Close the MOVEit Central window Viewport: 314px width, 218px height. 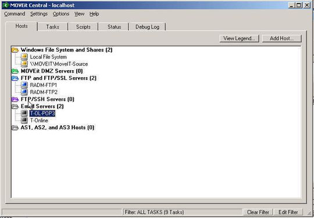pyautogui.click(x=306, y=5)
